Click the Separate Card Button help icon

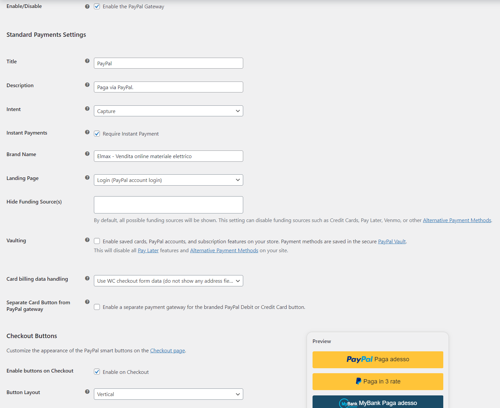[x=87, y=302]
